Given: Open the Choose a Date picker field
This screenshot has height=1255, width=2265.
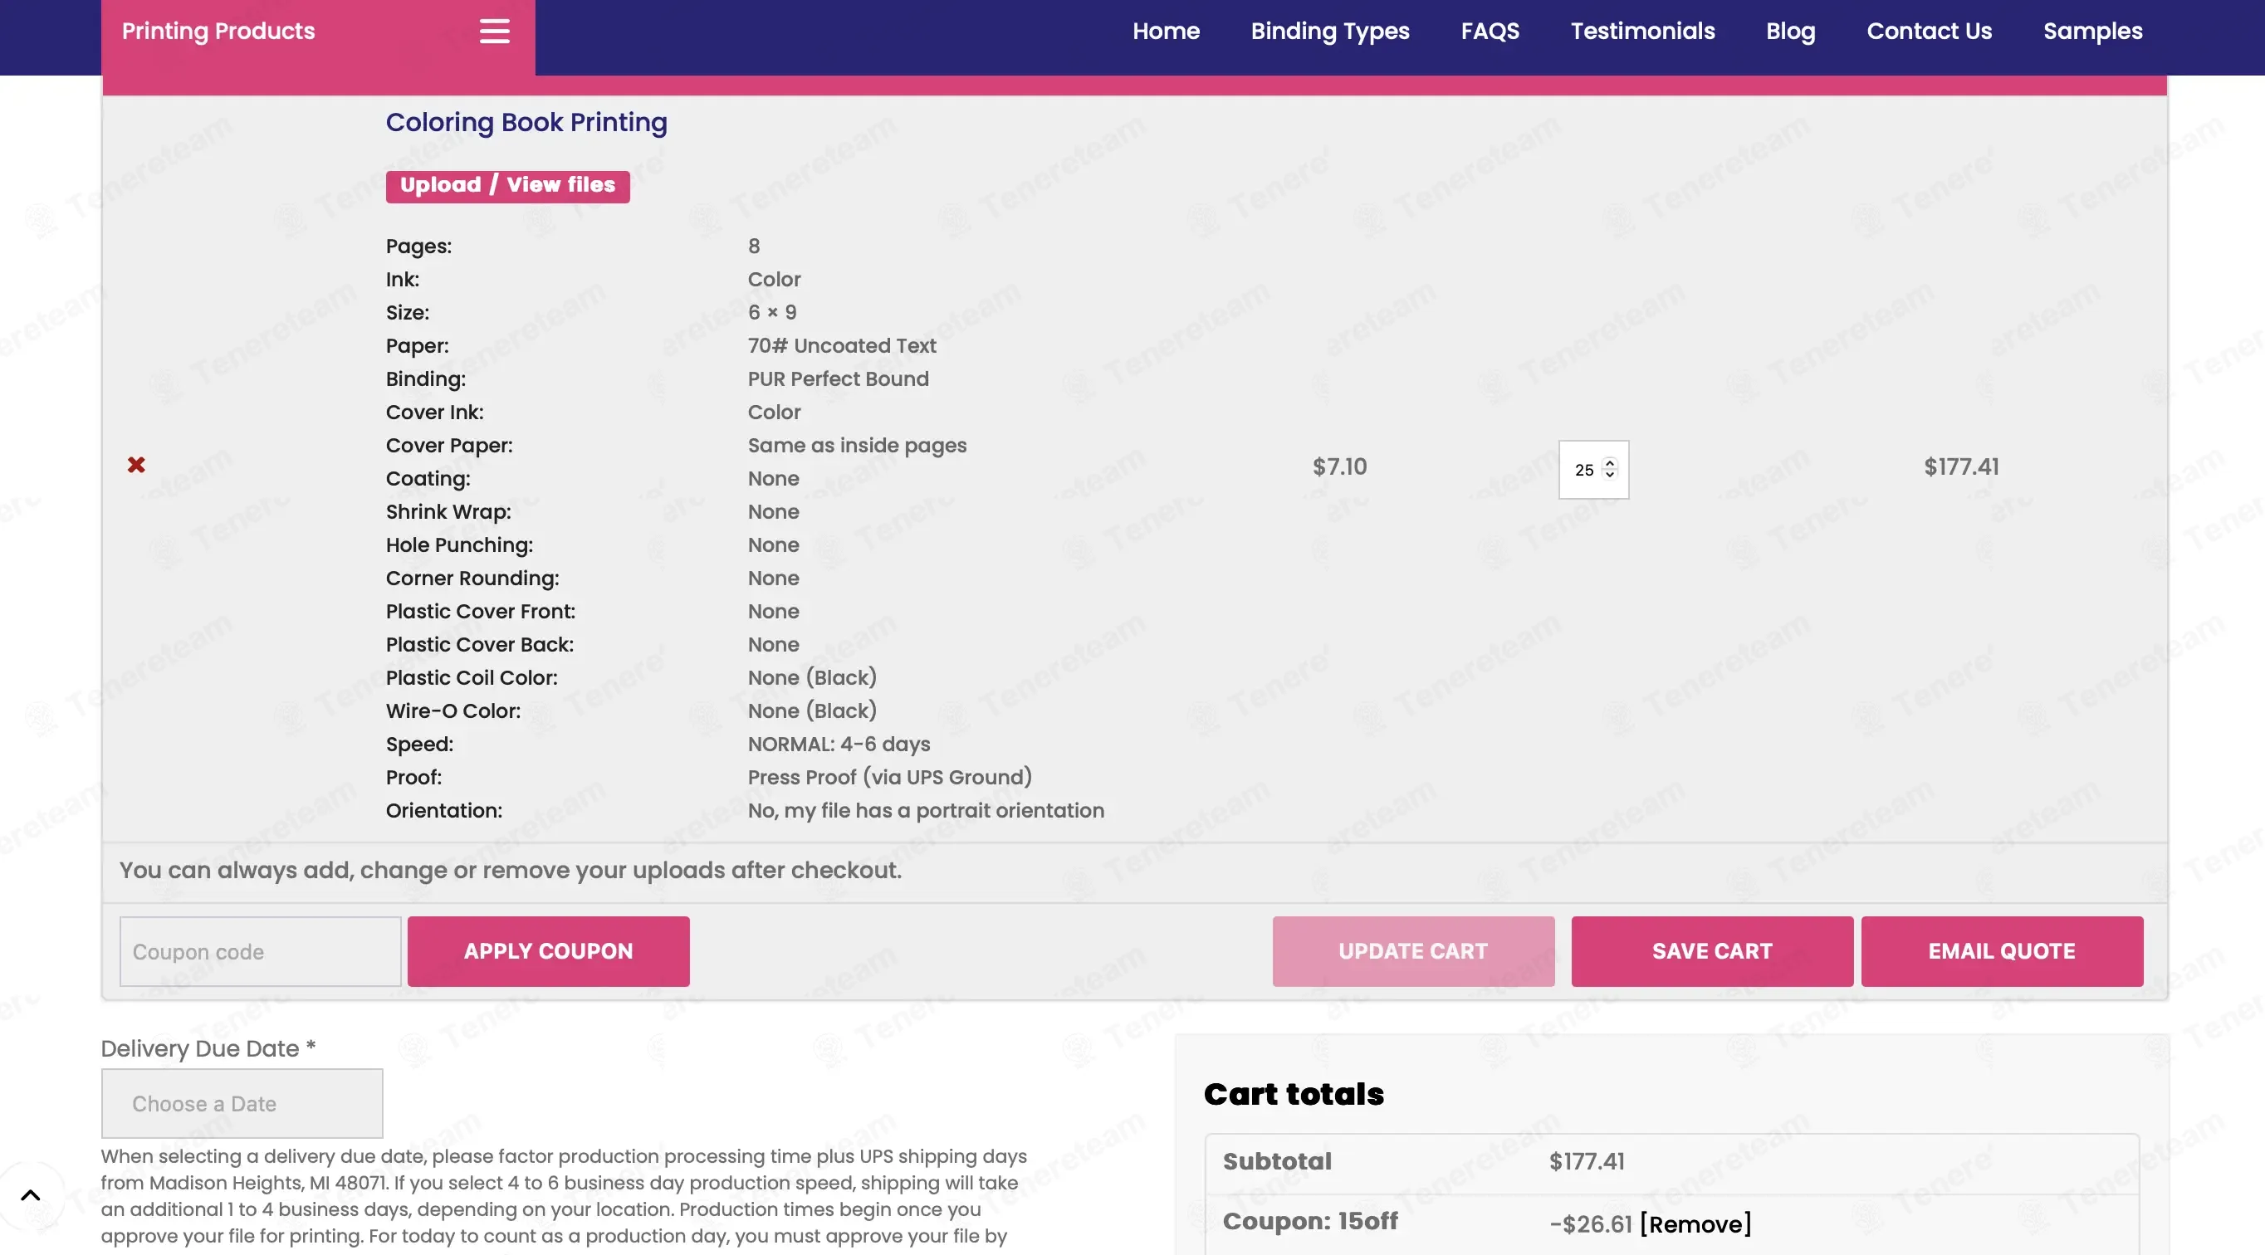Looking at the screenshot, I should pyautogui.click(x=242, y=1104).
